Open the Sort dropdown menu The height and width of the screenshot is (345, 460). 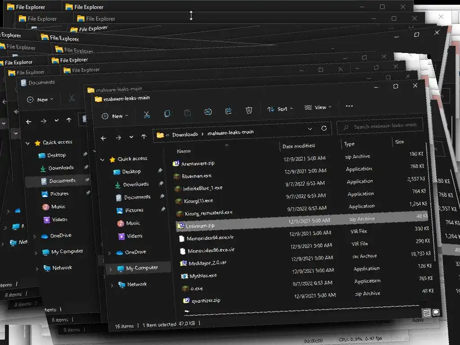(280, 109)
